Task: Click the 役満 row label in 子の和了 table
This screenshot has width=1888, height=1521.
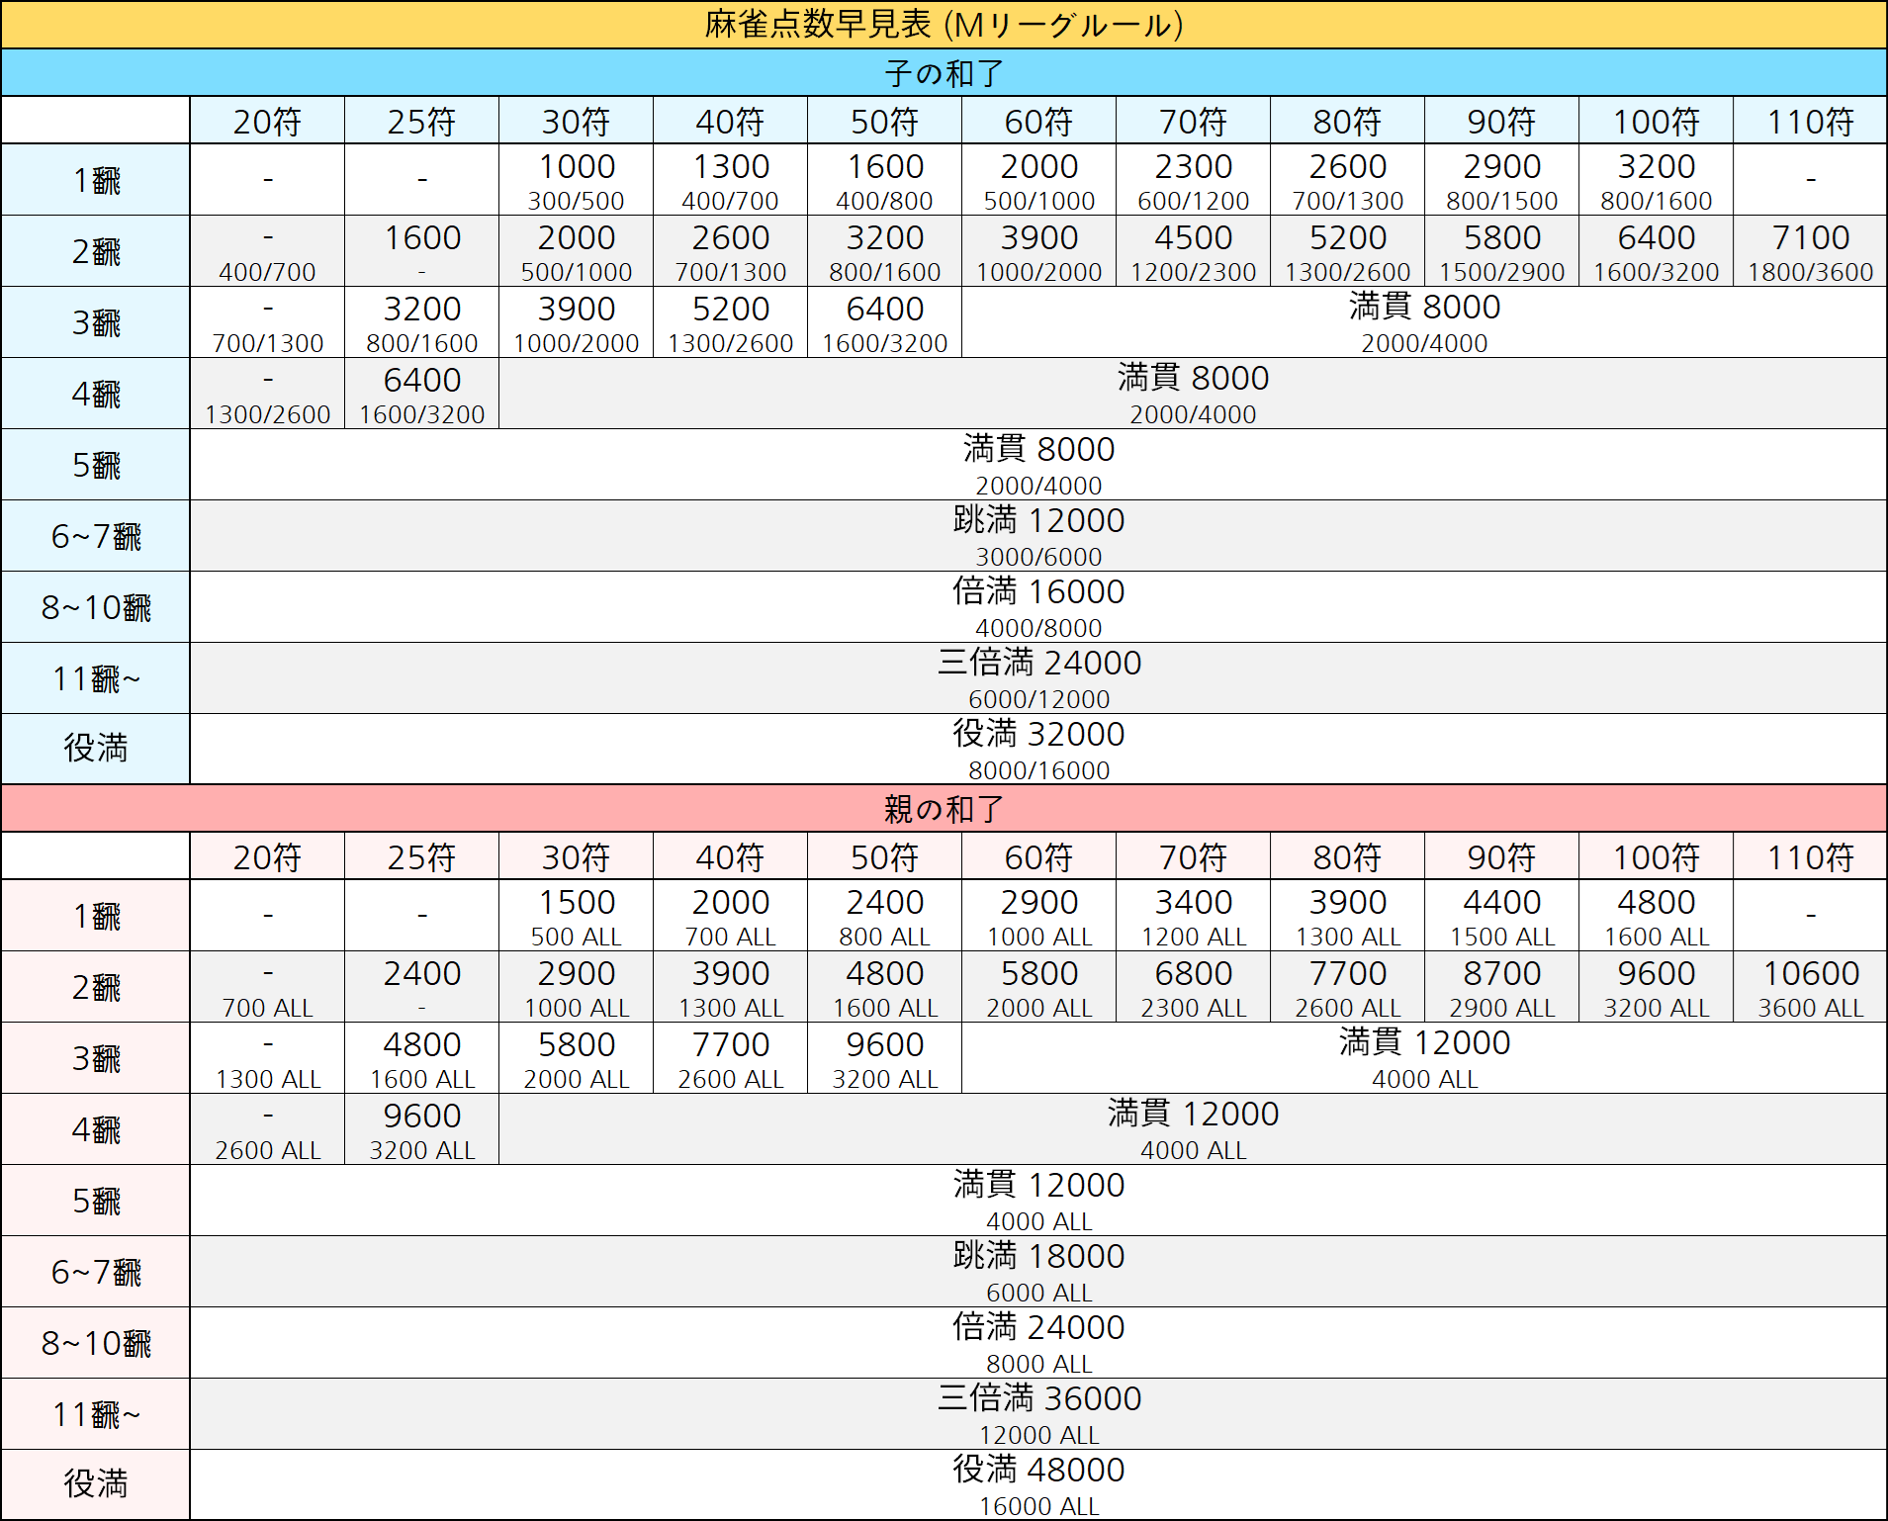Action: pos(96,749)
